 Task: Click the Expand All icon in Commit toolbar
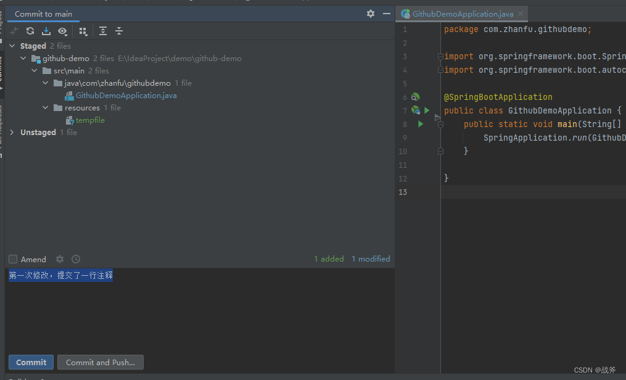point(103,31)
